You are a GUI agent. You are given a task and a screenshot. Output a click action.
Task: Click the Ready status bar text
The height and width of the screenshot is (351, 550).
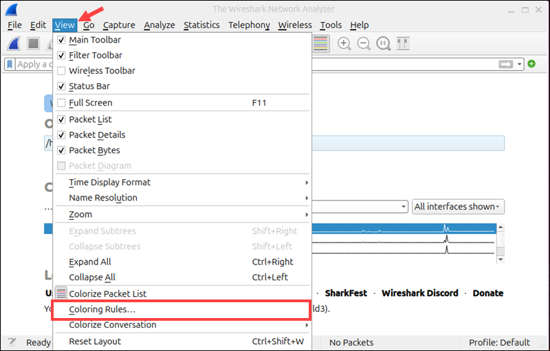coord(38,342)
